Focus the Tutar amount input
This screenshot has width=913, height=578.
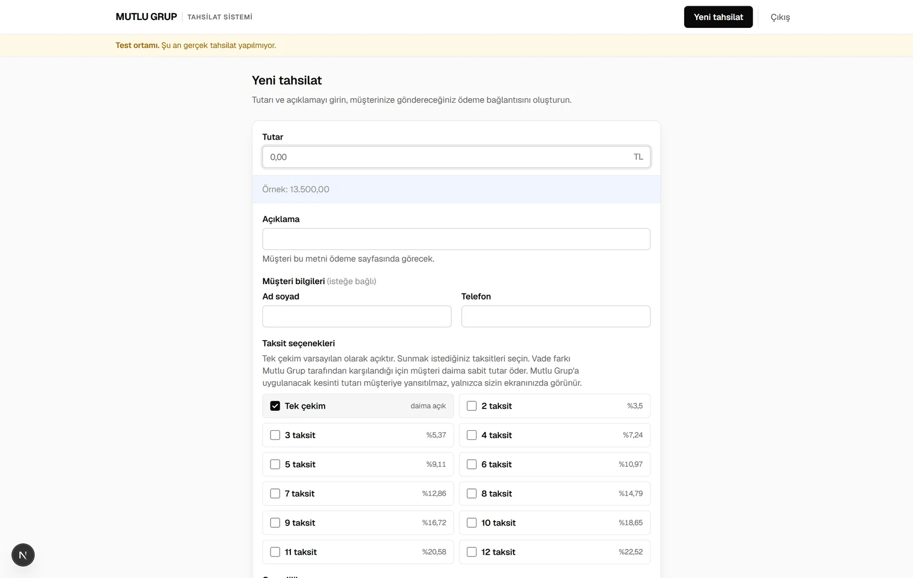(456, 157)
